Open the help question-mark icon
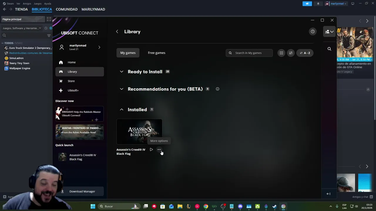376x211 pixels. tap(313, 32)
